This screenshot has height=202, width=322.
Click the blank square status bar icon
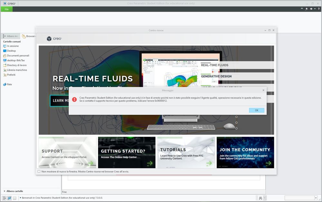(15, 198)
